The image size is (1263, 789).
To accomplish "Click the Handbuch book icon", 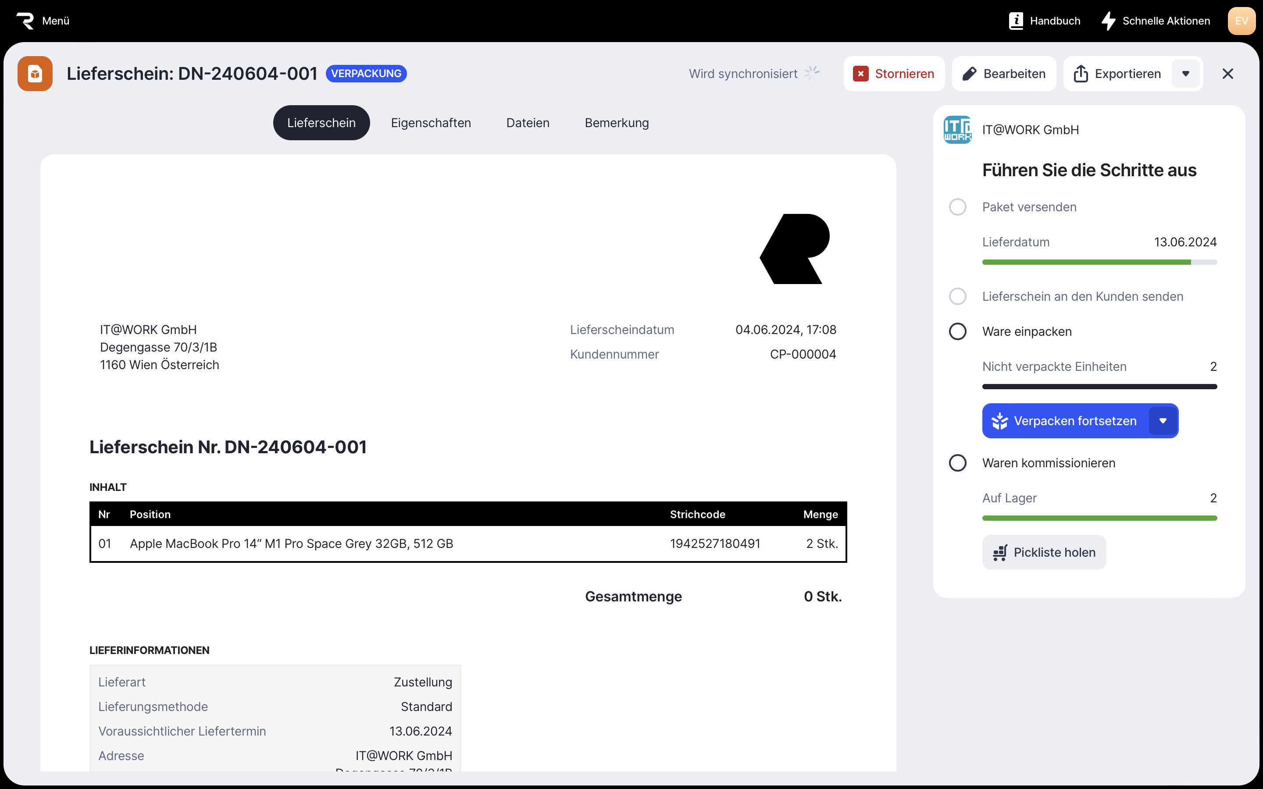I will (x=1016, y=21).
